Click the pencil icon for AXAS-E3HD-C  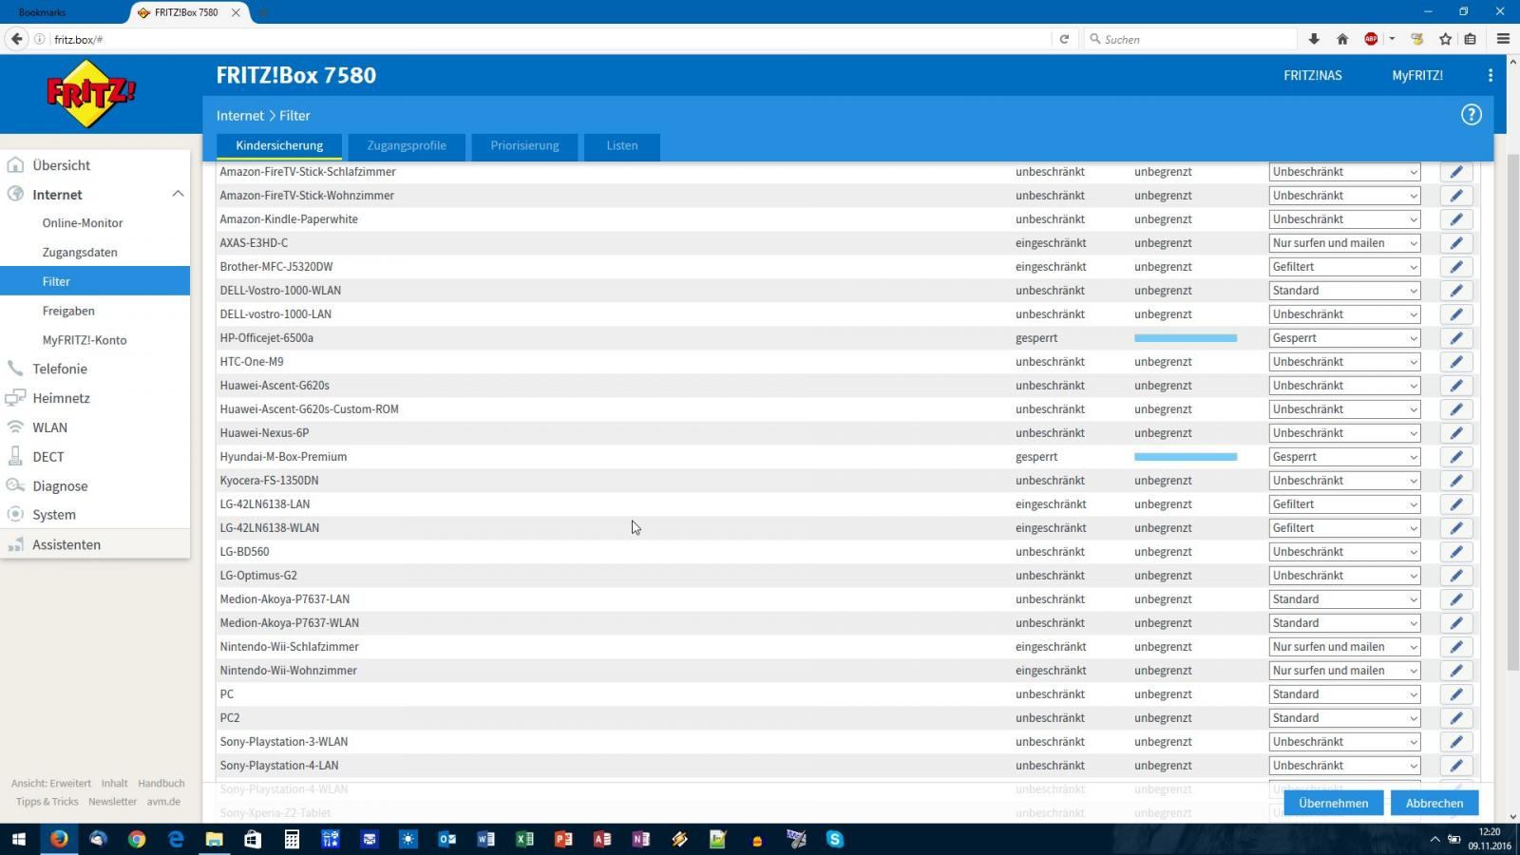pyautogui.click(x=1455, y=243)
